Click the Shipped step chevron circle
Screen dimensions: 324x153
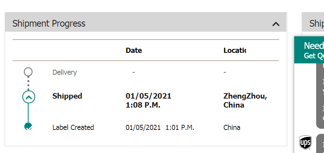pos(29,97)
